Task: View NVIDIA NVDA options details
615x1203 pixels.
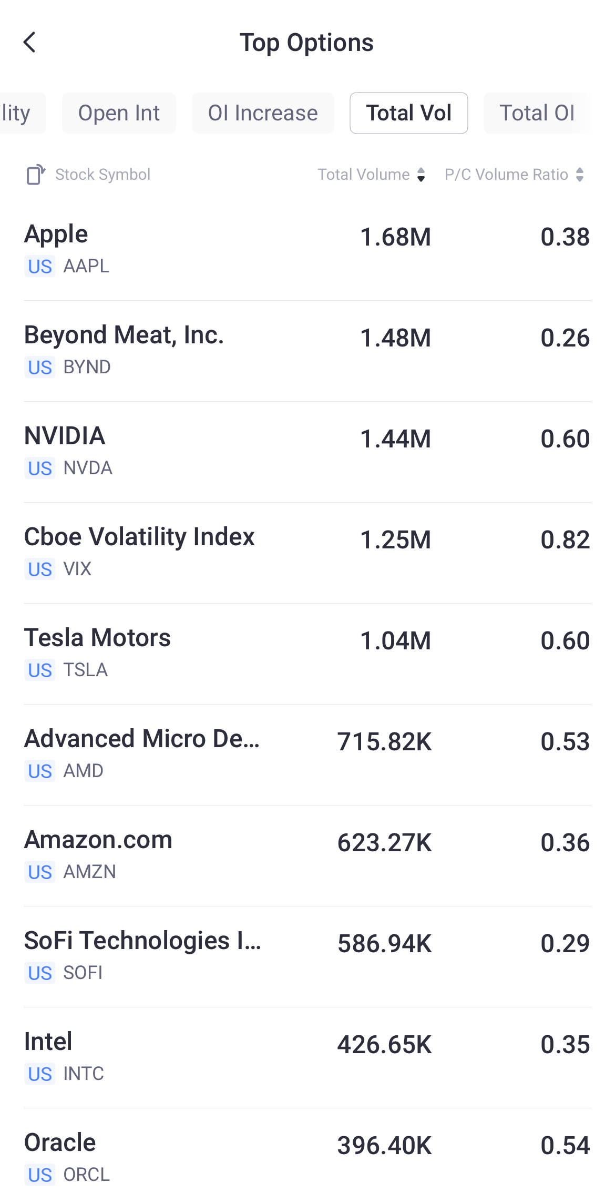Action: [307, 451]
